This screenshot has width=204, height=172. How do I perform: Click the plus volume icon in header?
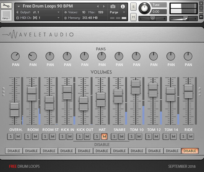tap(195, 19)
